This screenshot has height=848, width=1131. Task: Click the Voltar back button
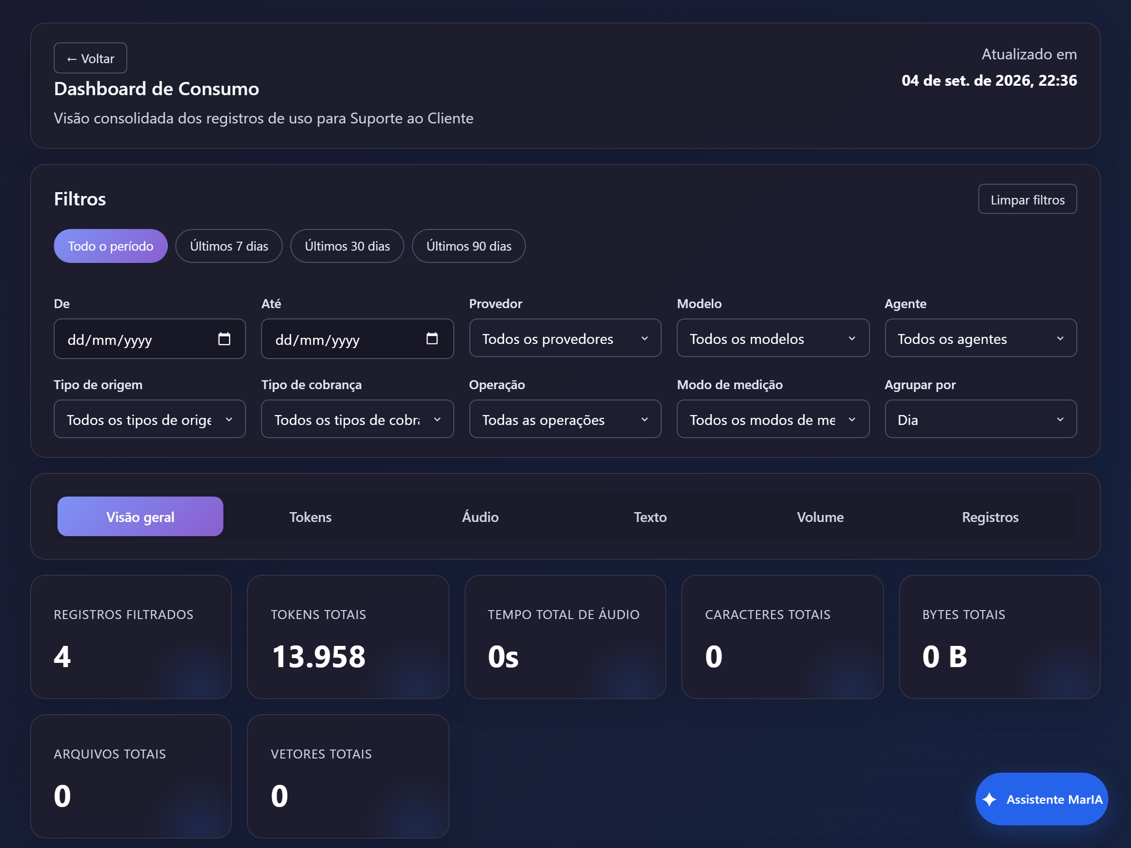click(x=90, y=58)
